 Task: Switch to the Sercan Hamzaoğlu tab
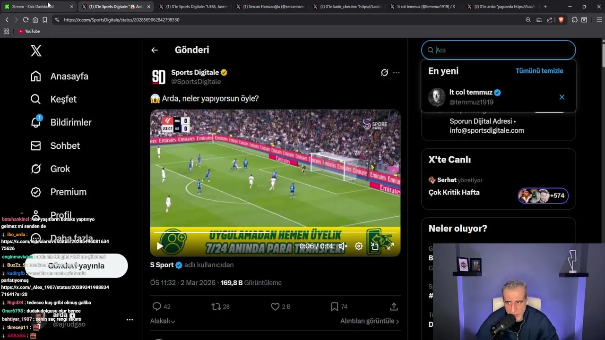(270, 7)
